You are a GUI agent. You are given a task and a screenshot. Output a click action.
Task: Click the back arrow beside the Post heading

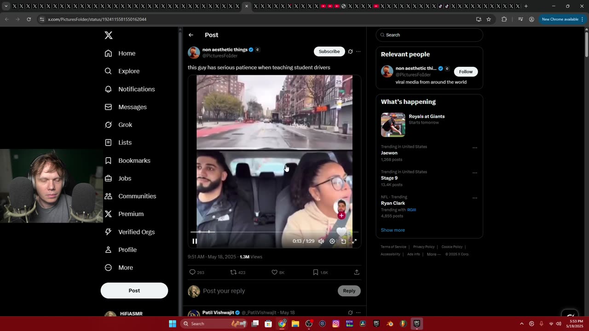click(x=191, y=35)
